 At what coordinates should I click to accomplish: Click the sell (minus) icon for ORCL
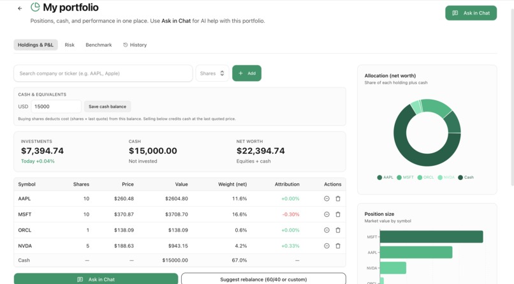tap(327, 230)
